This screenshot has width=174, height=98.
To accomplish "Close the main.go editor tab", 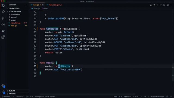I will (x=43, y=5).
